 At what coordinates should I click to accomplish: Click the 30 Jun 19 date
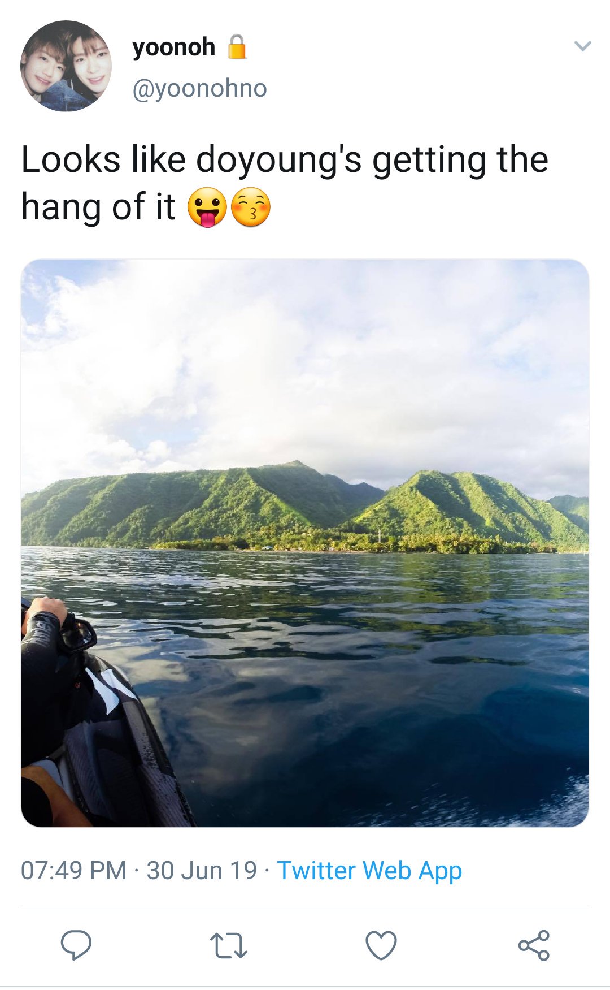click(202, 870)
